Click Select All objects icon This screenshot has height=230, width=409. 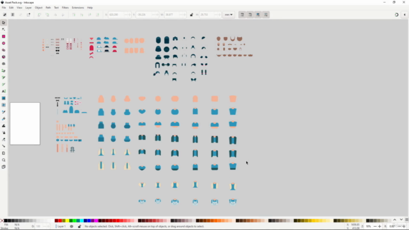[4, 15]
